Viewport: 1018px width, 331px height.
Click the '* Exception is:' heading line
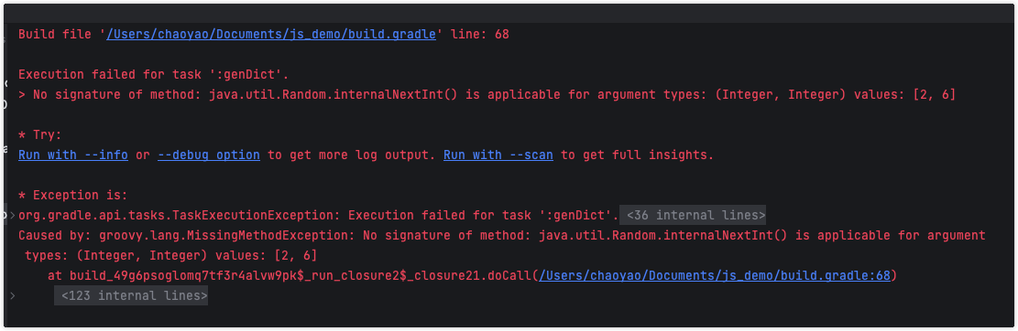click(72, 195)
